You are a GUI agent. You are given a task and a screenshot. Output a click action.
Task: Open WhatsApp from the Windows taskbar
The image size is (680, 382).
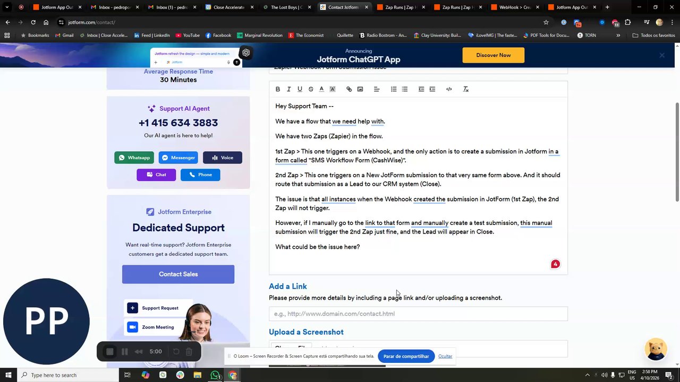tap(215, 375)
